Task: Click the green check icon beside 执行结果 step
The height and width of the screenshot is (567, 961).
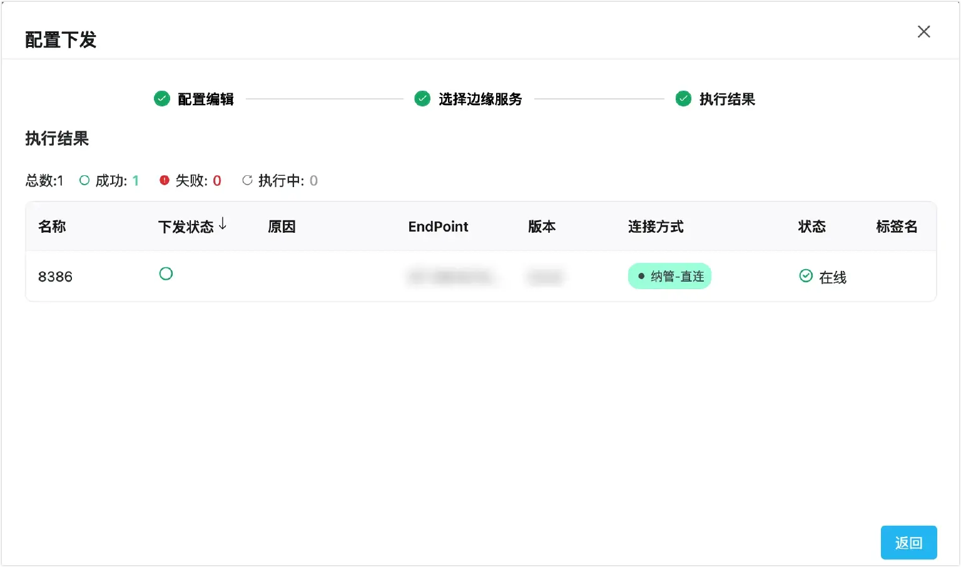Action: (683, 99)
